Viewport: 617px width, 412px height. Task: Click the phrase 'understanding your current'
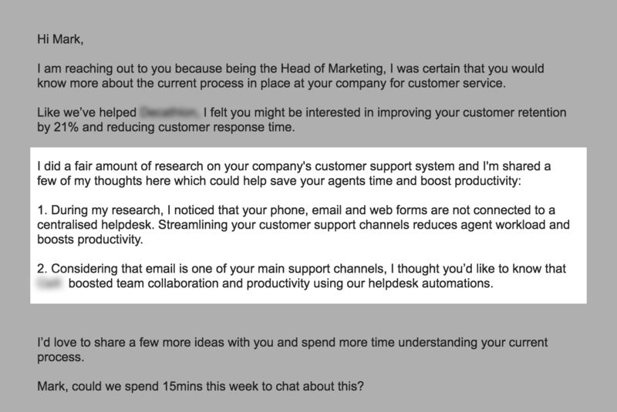coord(484,343)
